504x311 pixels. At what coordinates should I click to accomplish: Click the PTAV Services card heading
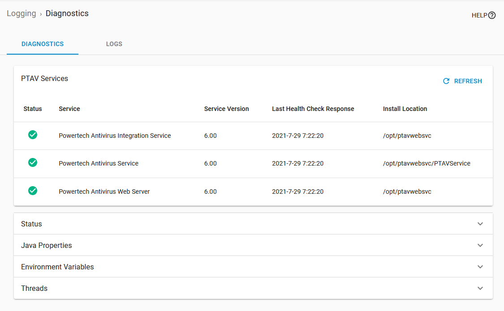click(44, 79)
